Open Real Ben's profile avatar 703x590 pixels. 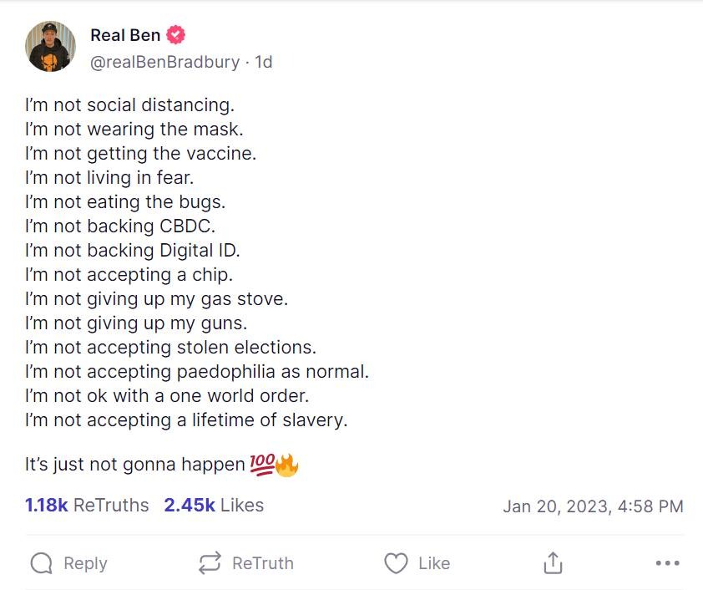pos(51,47)
